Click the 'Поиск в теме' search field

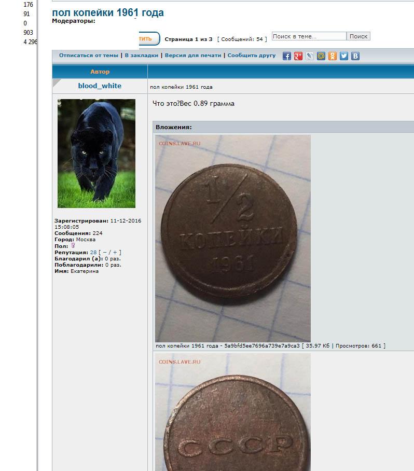pyautogui.click(x=309, y=36)
